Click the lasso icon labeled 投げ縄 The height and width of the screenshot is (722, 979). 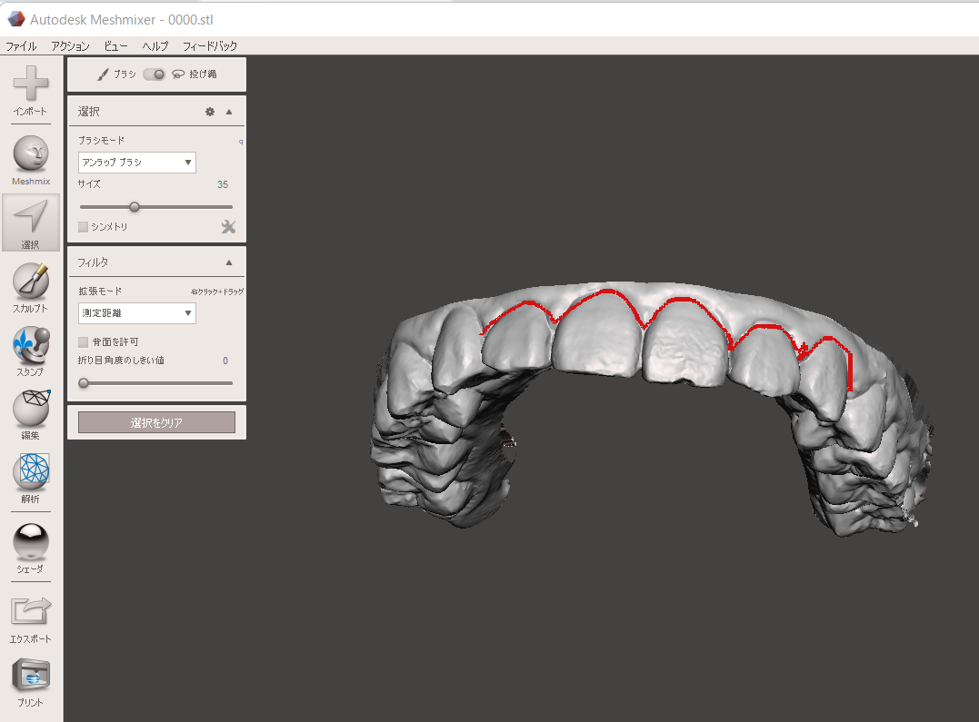point(178,74)
